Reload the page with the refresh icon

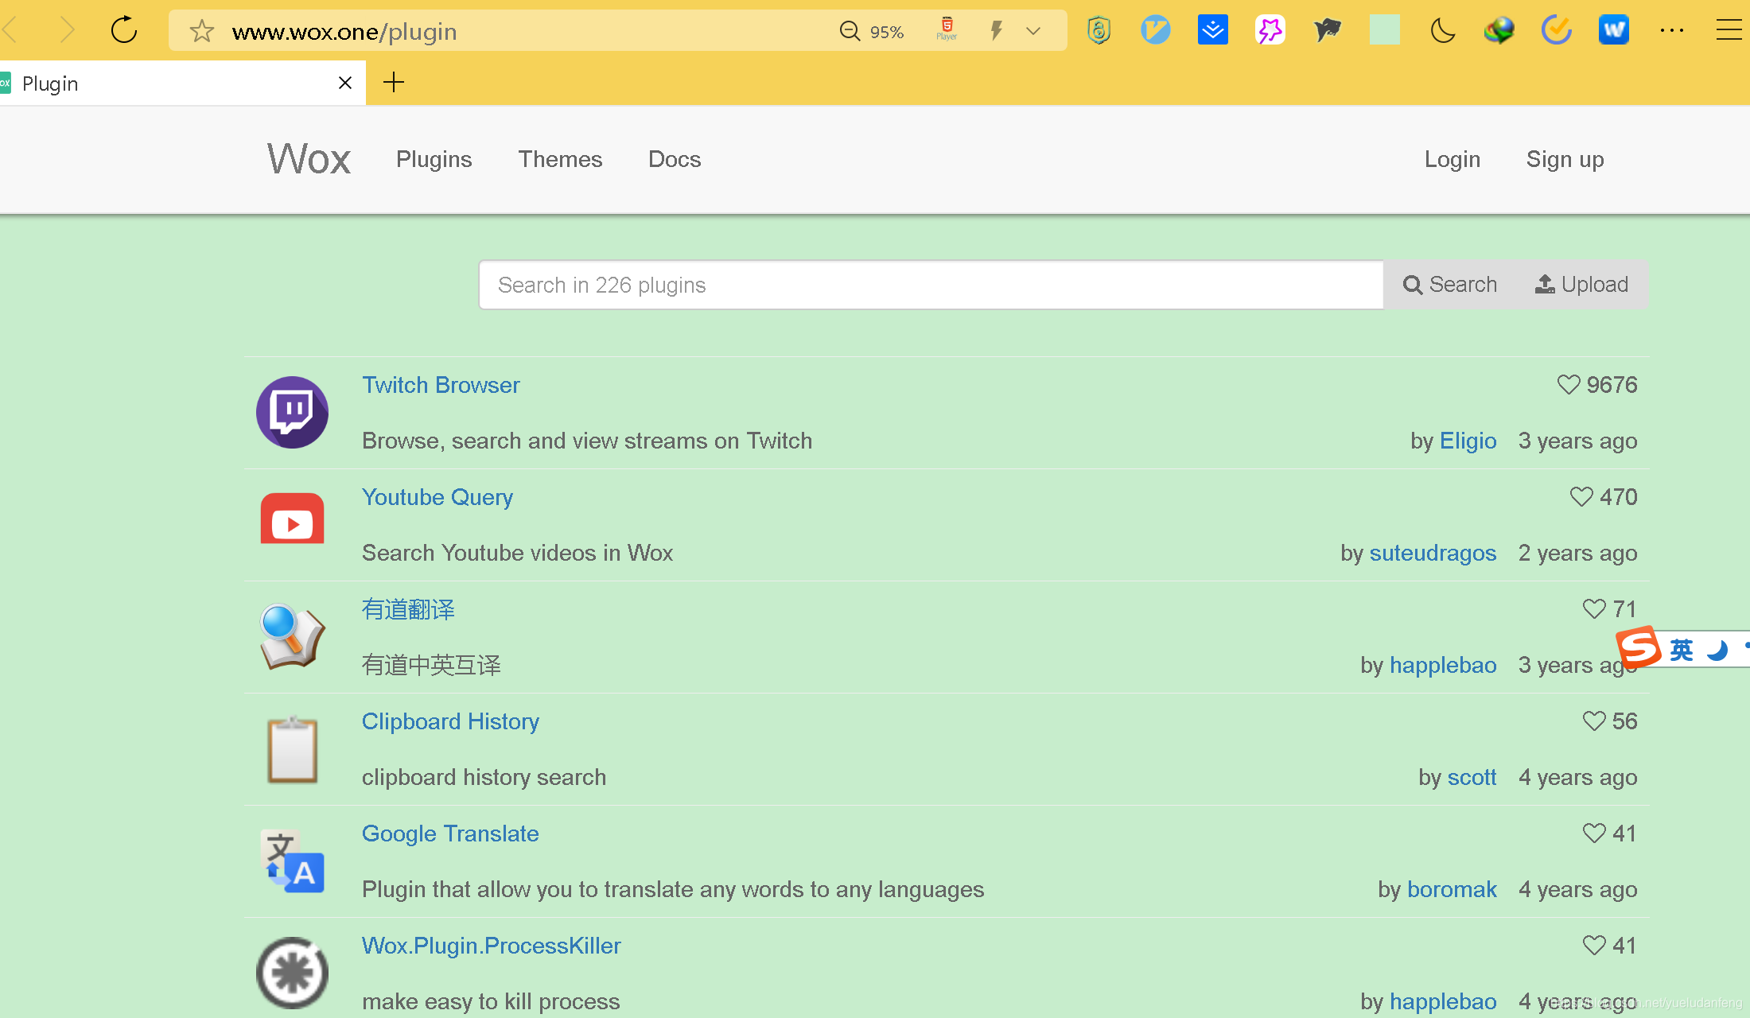124,31
